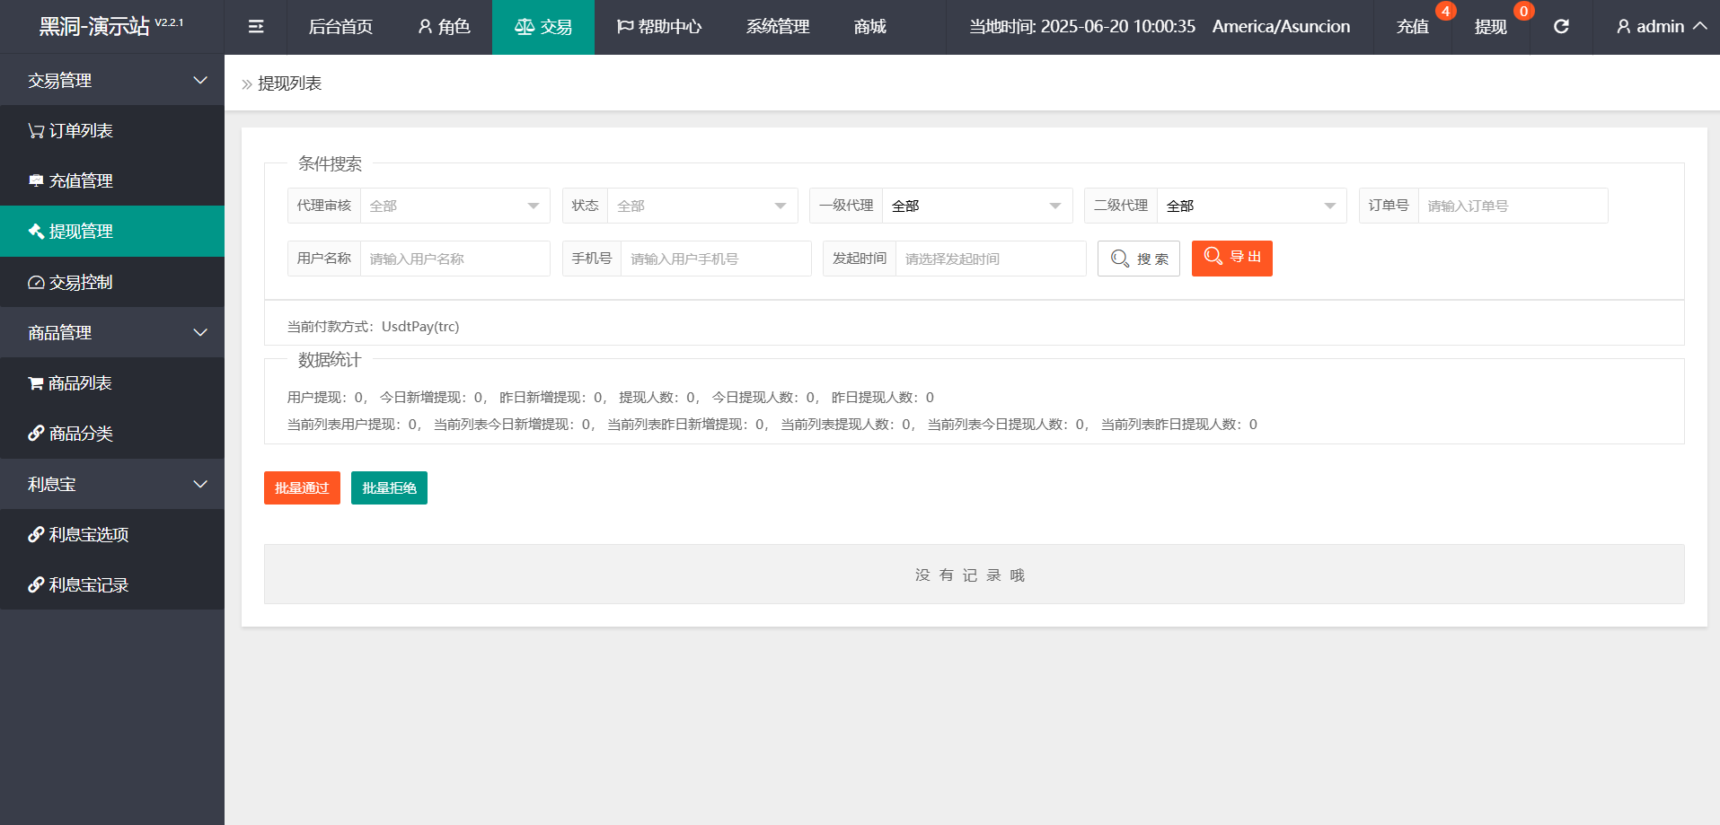This screenshot has width=1720, height=825.
Task: Click the scales icon beside 交易 tab
Action: tap(525, 27)
